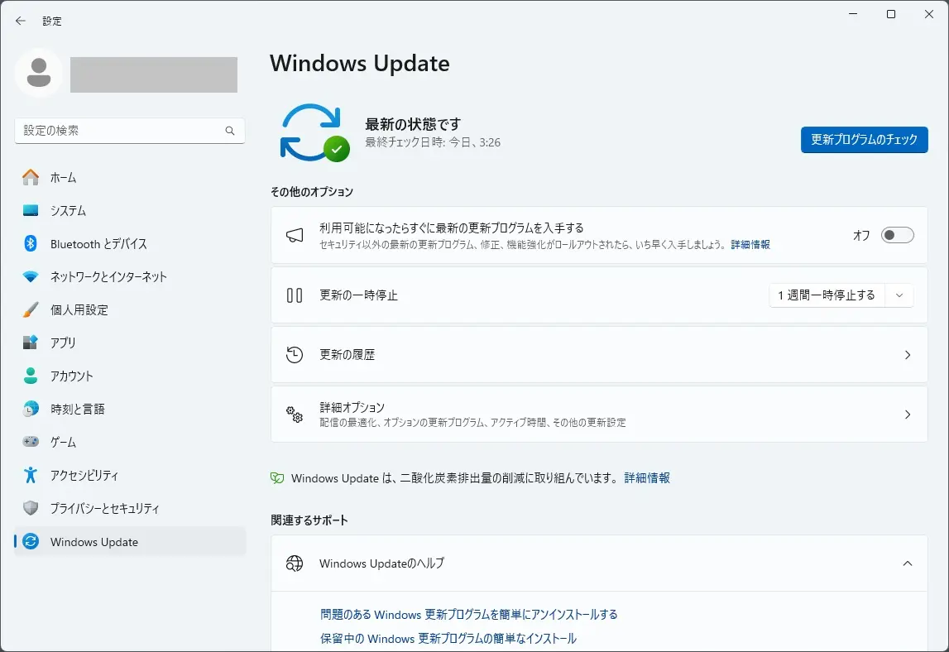Click the アカウント person icon

click(x=31, y=376)
